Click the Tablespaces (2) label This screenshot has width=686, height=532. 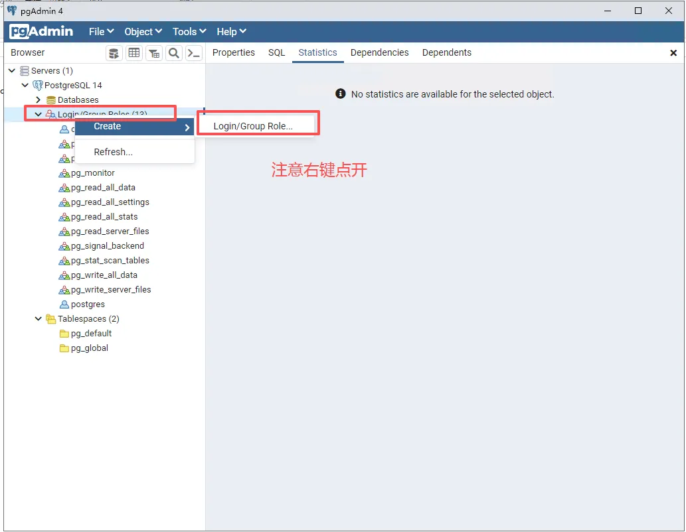click(88, 319)
